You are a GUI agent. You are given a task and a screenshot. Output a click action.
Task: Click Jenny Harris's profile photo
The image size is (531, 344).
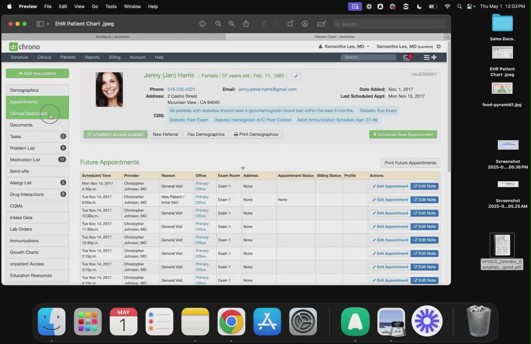pyautogui.click(x=109, y=89)
